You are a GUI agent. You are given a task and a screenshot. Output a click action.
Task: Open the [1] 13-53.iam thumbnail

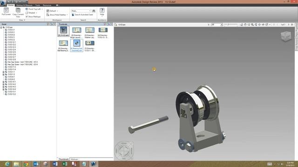click(63, 32)
